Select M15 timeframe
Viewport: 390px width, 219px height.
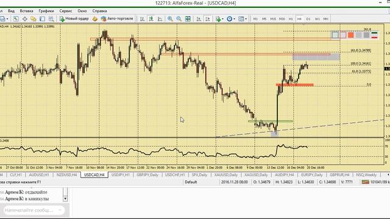pyautogui.click(x=273, y=19)
